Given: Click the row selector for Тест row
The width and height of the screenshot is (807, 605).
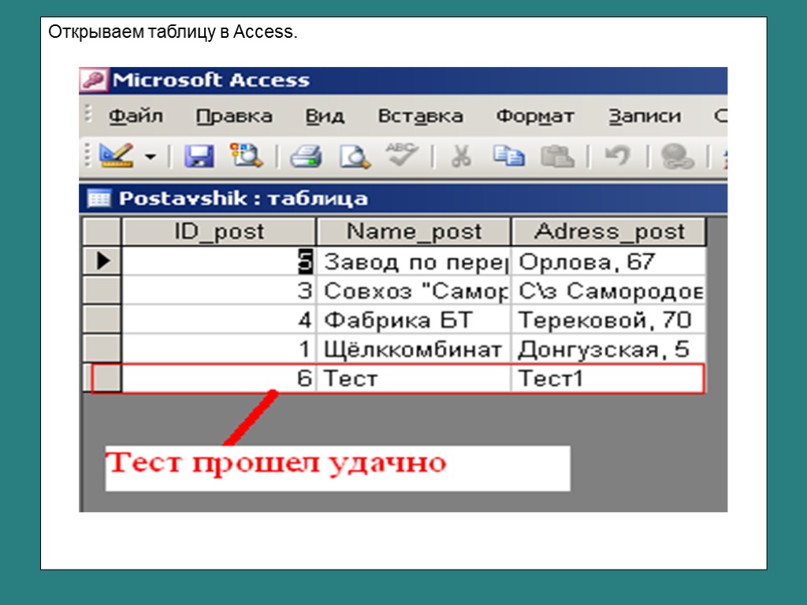Looking at the screenshot, I should pos(102,378).
